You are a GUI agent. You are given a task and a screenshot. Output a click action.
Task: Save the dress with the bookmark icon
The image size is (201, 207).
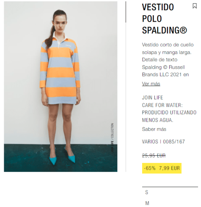(x=195, y=6)
